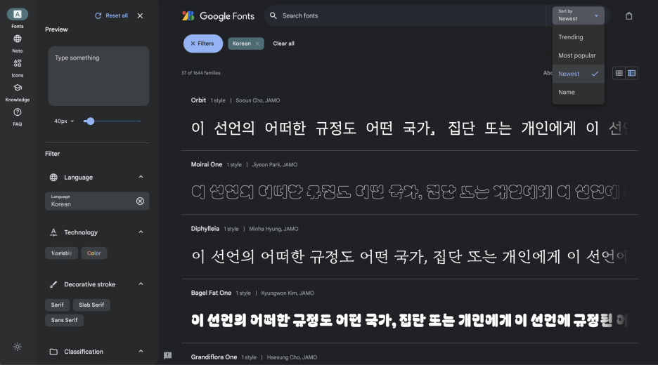Screen dimensions: 658x365
Task: Click Reset all in filter panel
Action: click(x=111, y=15)
